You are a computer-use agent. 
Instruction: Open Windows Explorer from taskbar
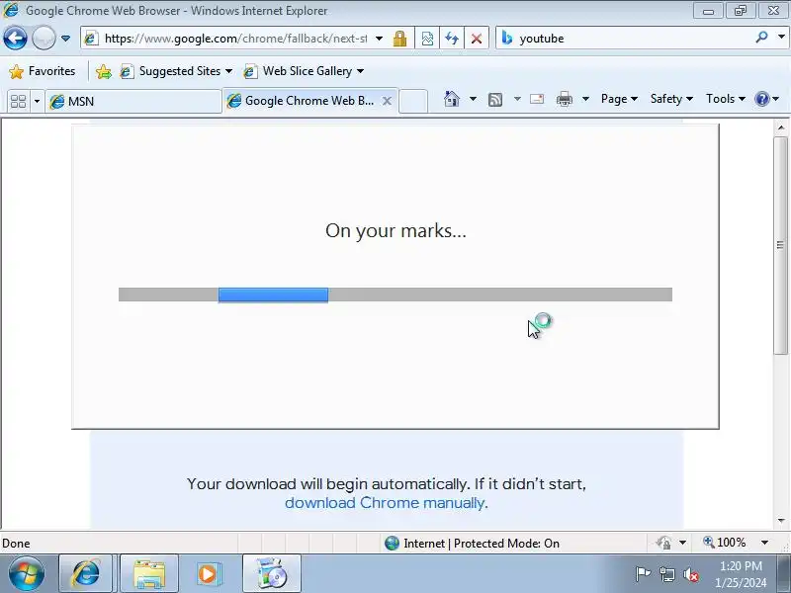pyautogui.click(x=149, y=574)
